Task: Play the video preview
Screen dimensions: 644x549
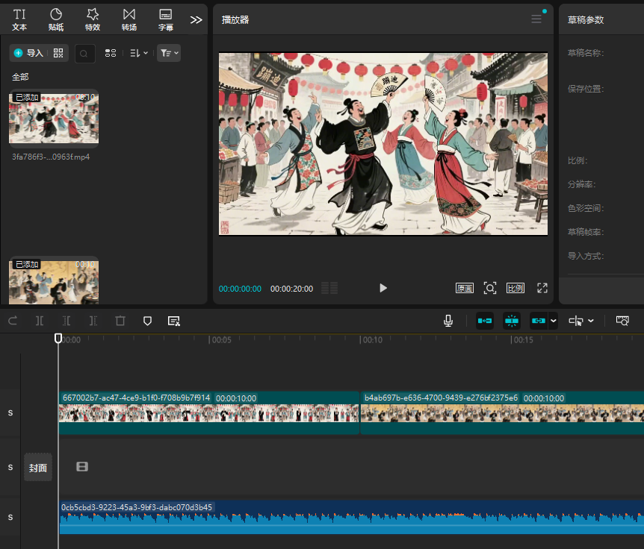Action: coord(383,288)
